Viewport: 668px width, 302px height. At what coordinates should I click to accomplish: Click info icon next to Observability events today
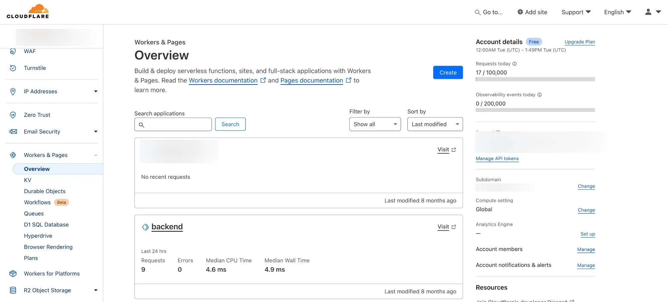(539, 95)
